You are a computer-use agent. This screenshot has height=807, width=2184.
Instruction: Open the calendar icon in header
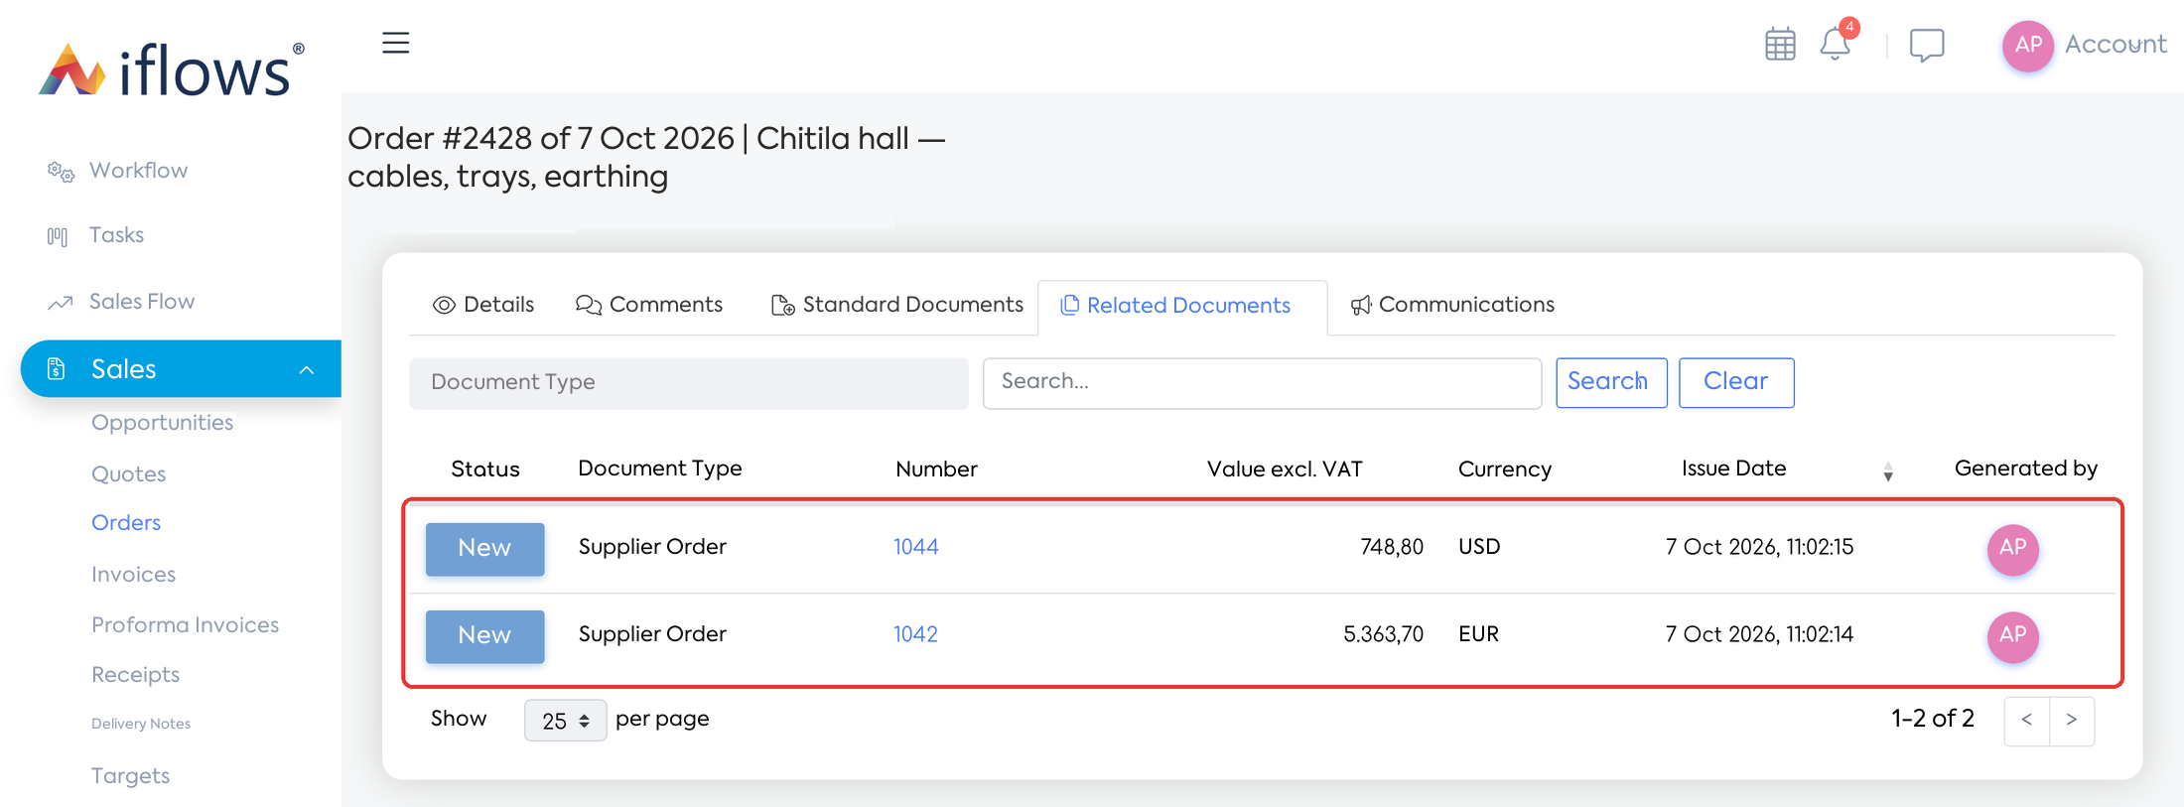(1780, 45)
